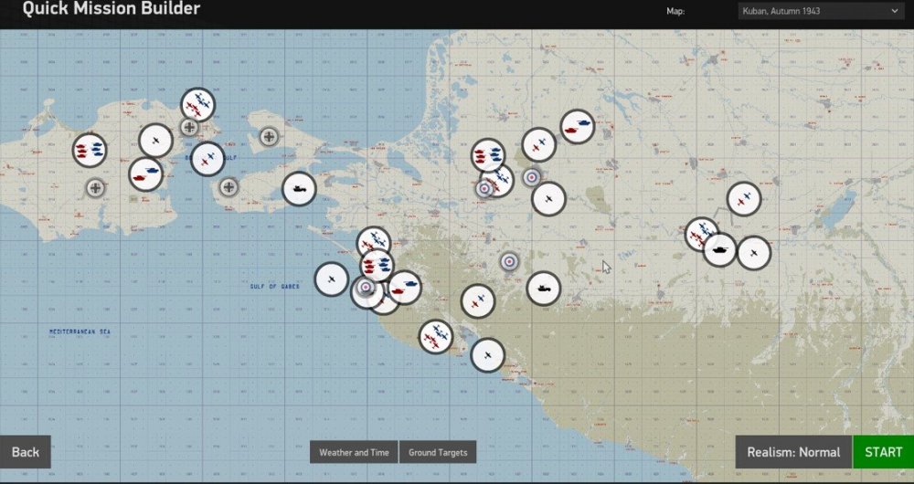Screen dimensions: 914x484
Task: Select airfield cross touching the western peninsula squadron icon
Action: (188, 127)
